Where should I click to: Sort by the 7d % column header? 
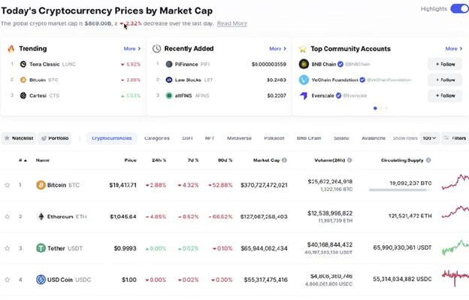(193, 160)
